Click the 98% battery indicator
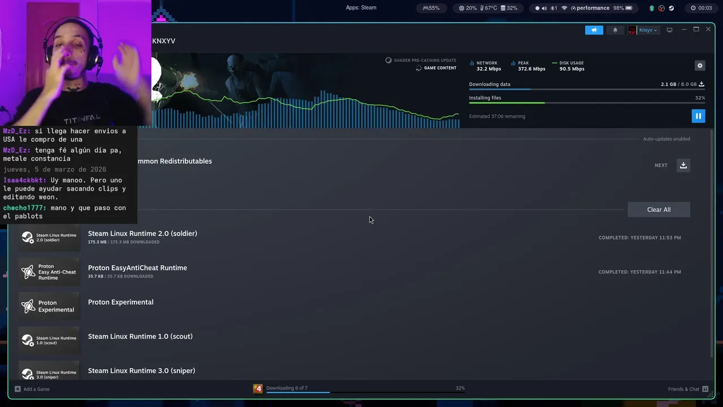The image size is (723, 407). (622, 8)
